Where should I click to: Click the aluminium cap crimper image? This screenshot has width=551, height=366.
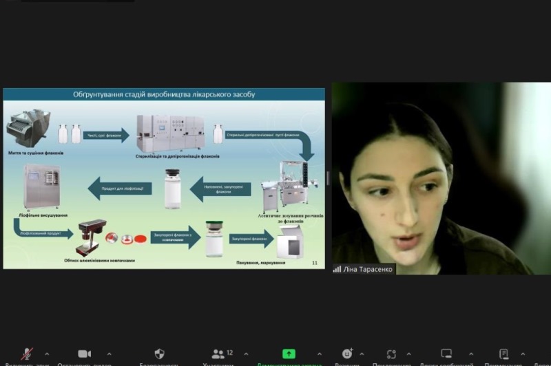coord(91,238)
